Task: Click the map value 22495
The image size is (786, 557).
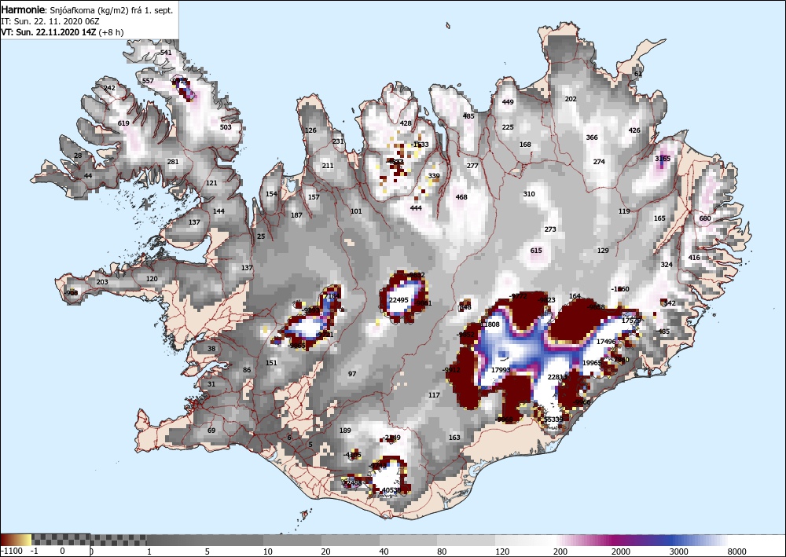Action: 399,300
